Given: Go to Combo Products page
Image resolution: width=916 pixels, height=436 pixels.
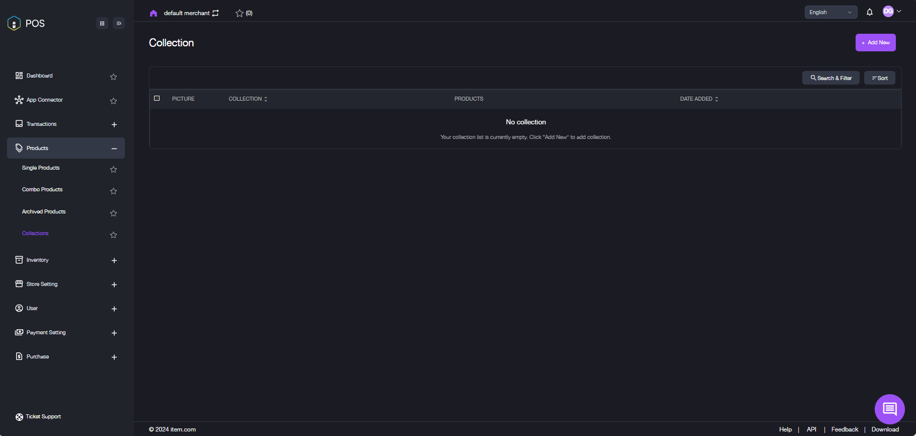Looking at the screenshot, I should 42,190.
